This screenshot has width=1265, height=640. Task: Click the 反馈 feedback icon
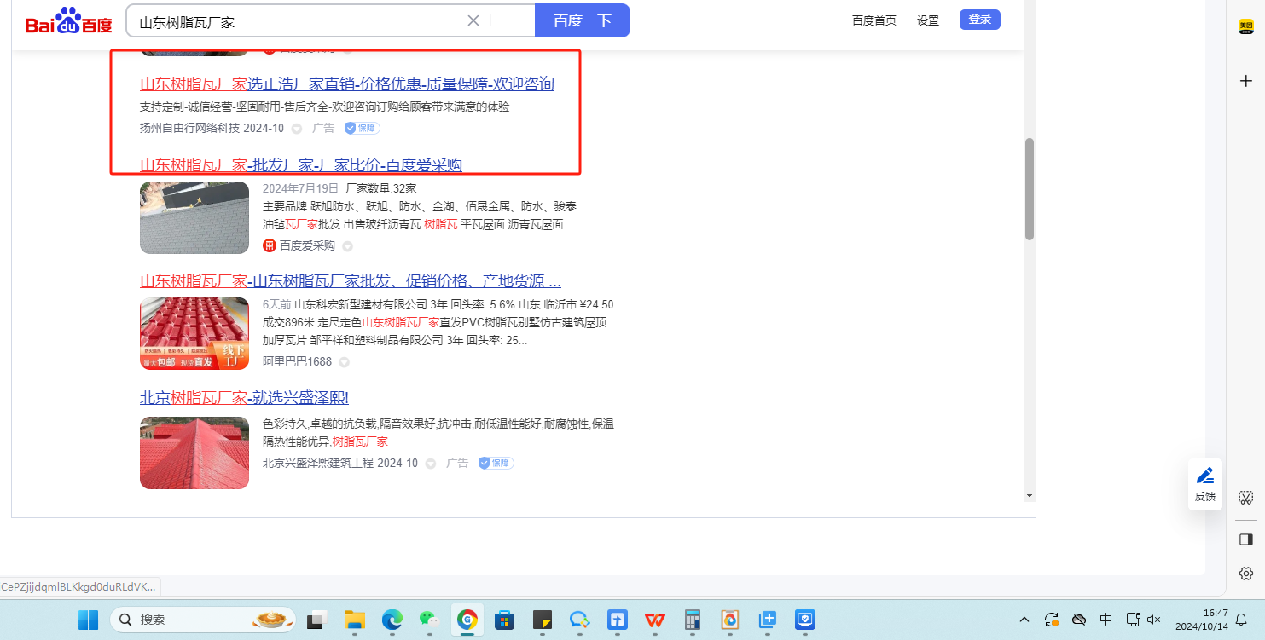pos(1204,484)
